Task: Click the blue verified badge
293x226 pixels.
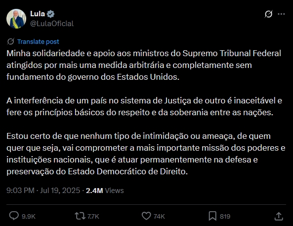Action: pos(50,14)
